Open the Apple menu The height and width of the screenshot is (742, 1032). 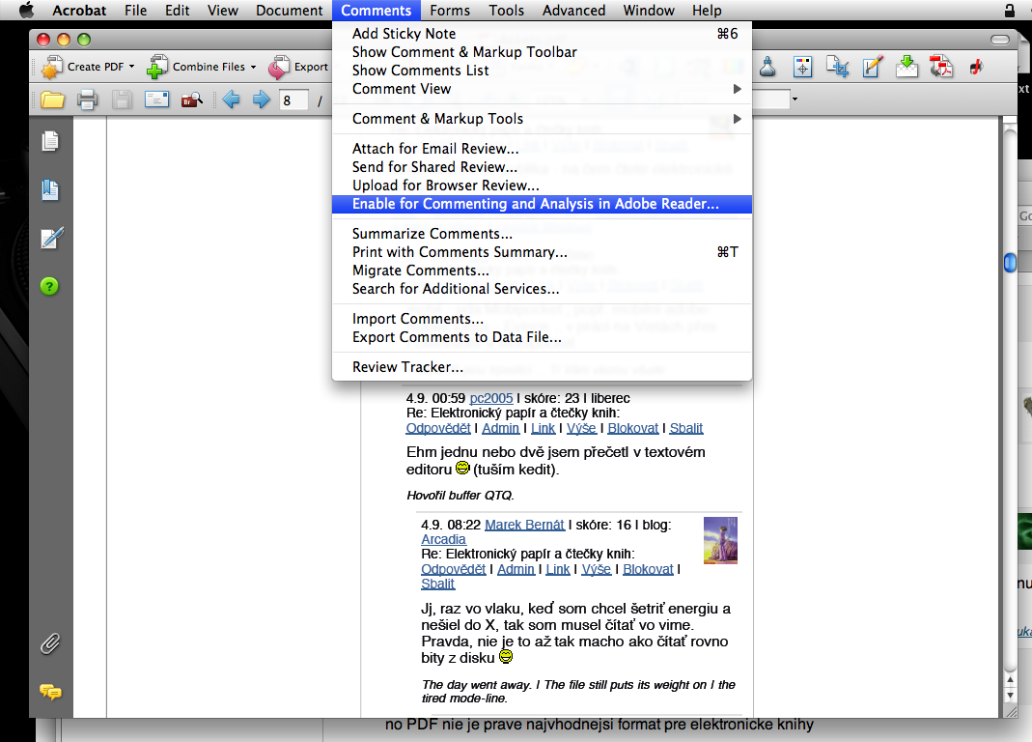[x=26, y=10]
